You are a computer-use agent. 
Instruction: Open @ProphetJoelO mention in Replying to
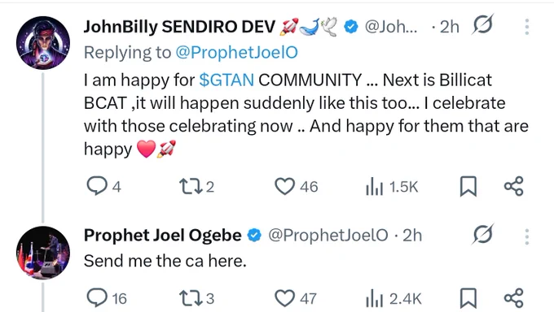[236, 53]
